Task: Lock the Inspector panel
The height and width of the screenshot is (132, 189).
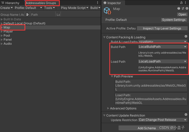Action: pos(181,3)
